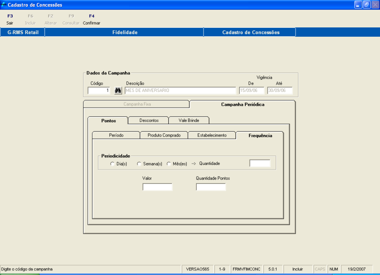Click the Cadastro de Concessões header section
The width and height of the screenshot is (380, 275).
250,32
